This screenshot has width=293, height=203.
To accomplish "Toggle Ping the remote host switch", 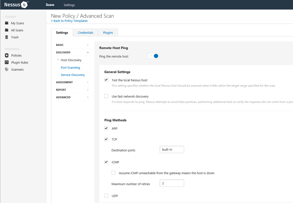I will click(153, 56).
